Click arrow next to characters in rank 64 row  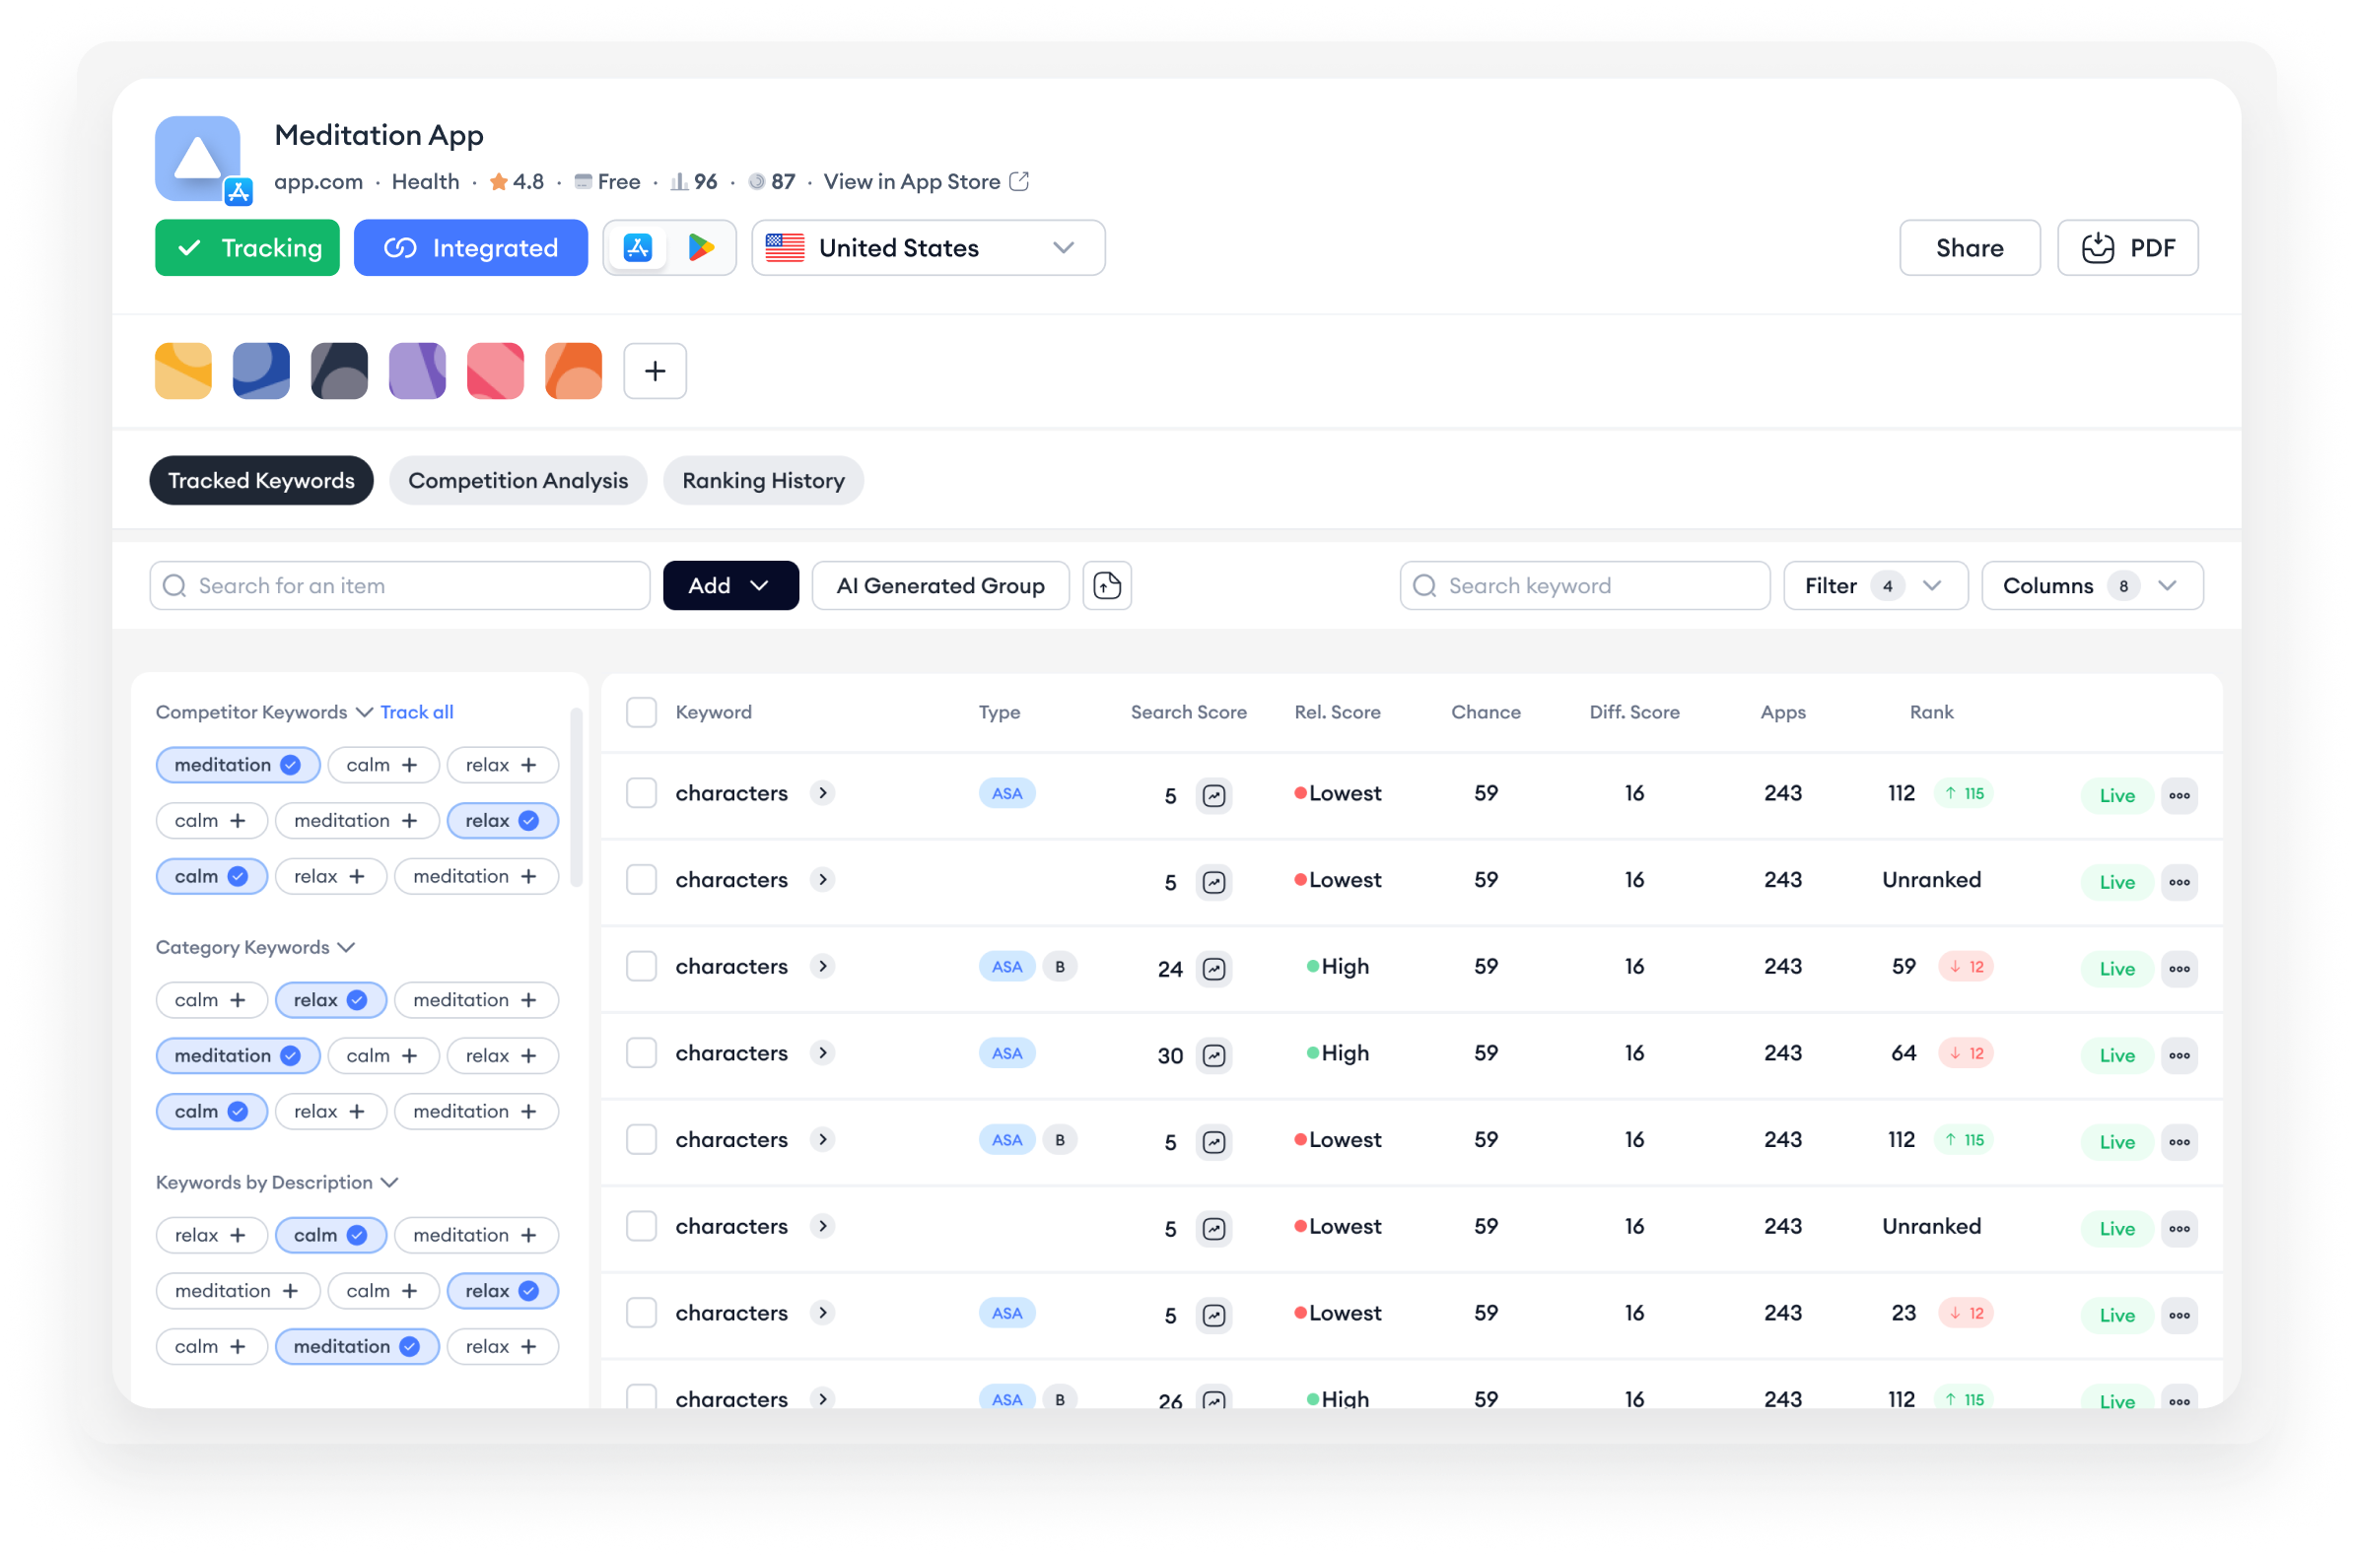coord(822,1052)
